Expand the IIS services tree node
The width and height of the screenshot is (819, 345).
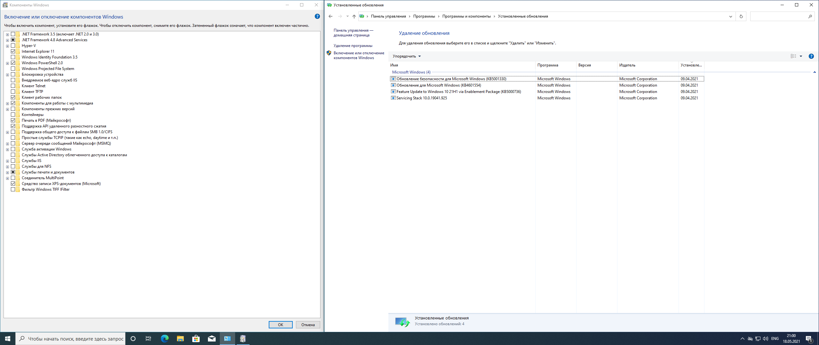pyautogui.click(x=7, y=161)
